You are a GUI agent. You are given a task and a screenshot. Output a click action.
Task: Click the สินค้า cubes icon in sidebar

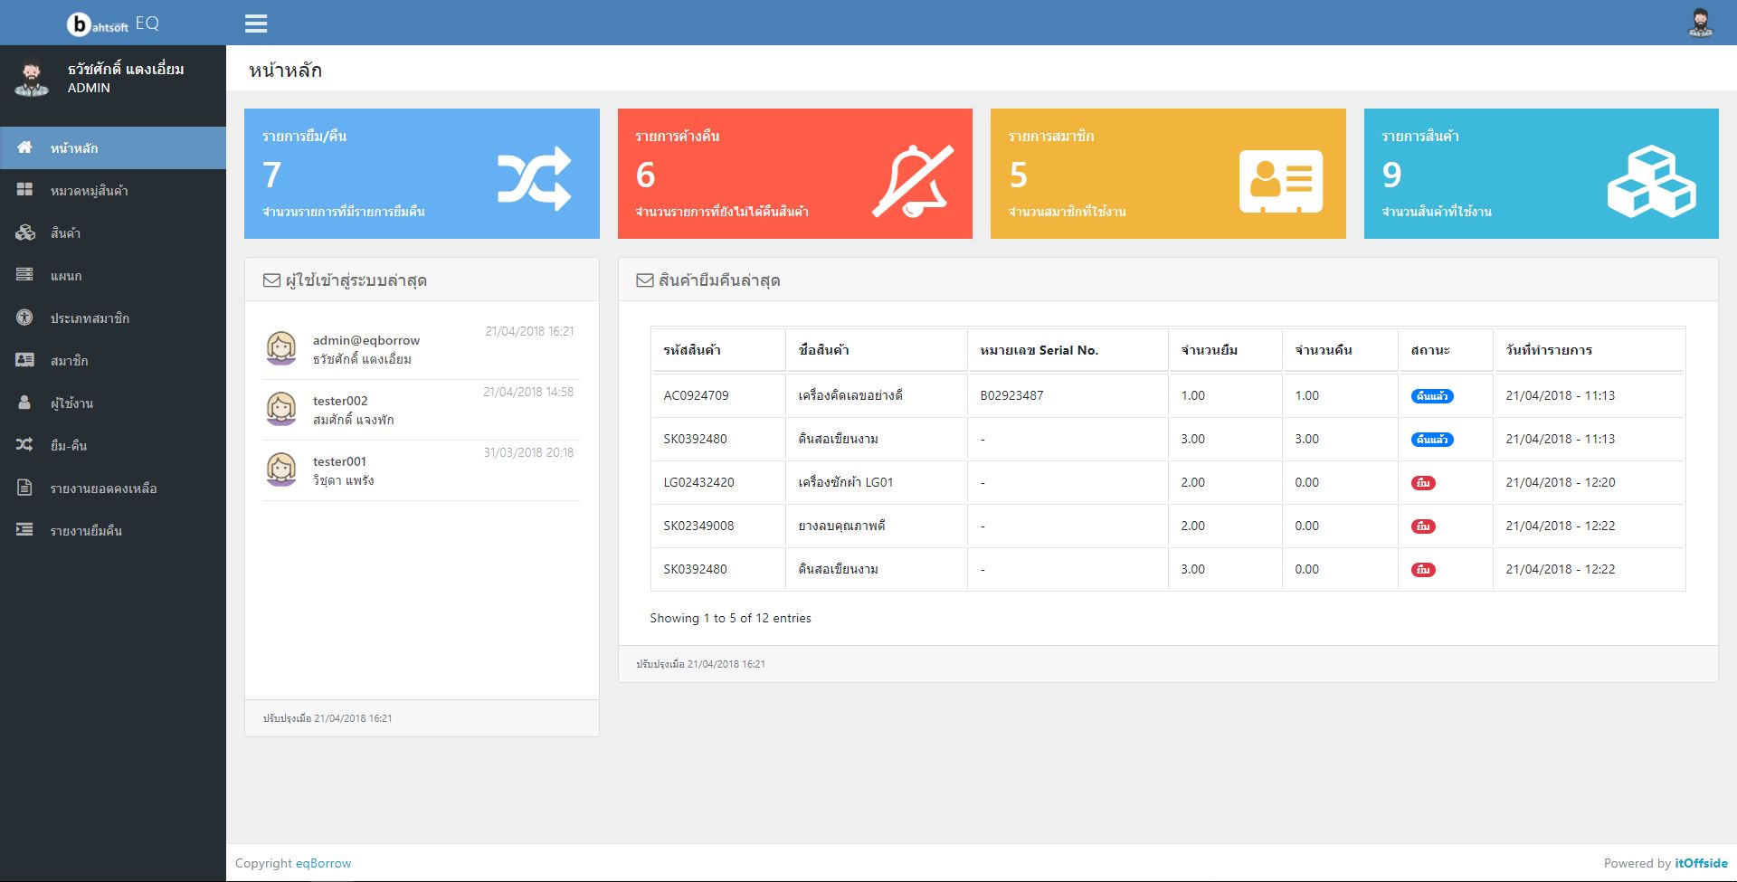coord(24,232)
